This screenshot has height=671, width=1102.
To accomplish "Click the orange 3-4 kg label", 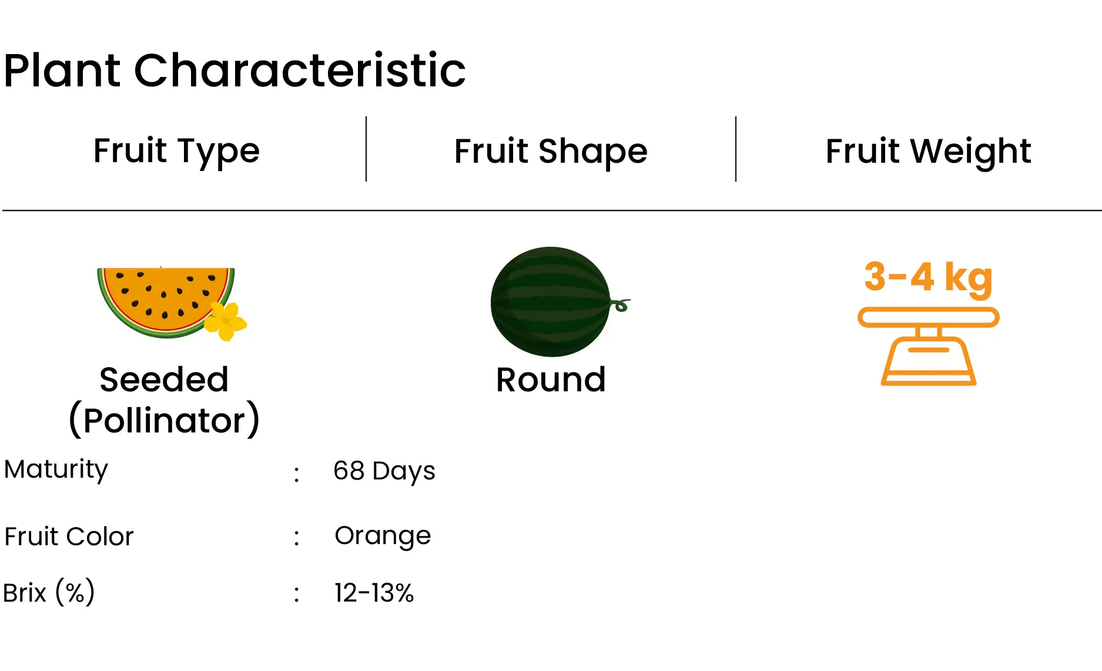I will coord(928,277).
